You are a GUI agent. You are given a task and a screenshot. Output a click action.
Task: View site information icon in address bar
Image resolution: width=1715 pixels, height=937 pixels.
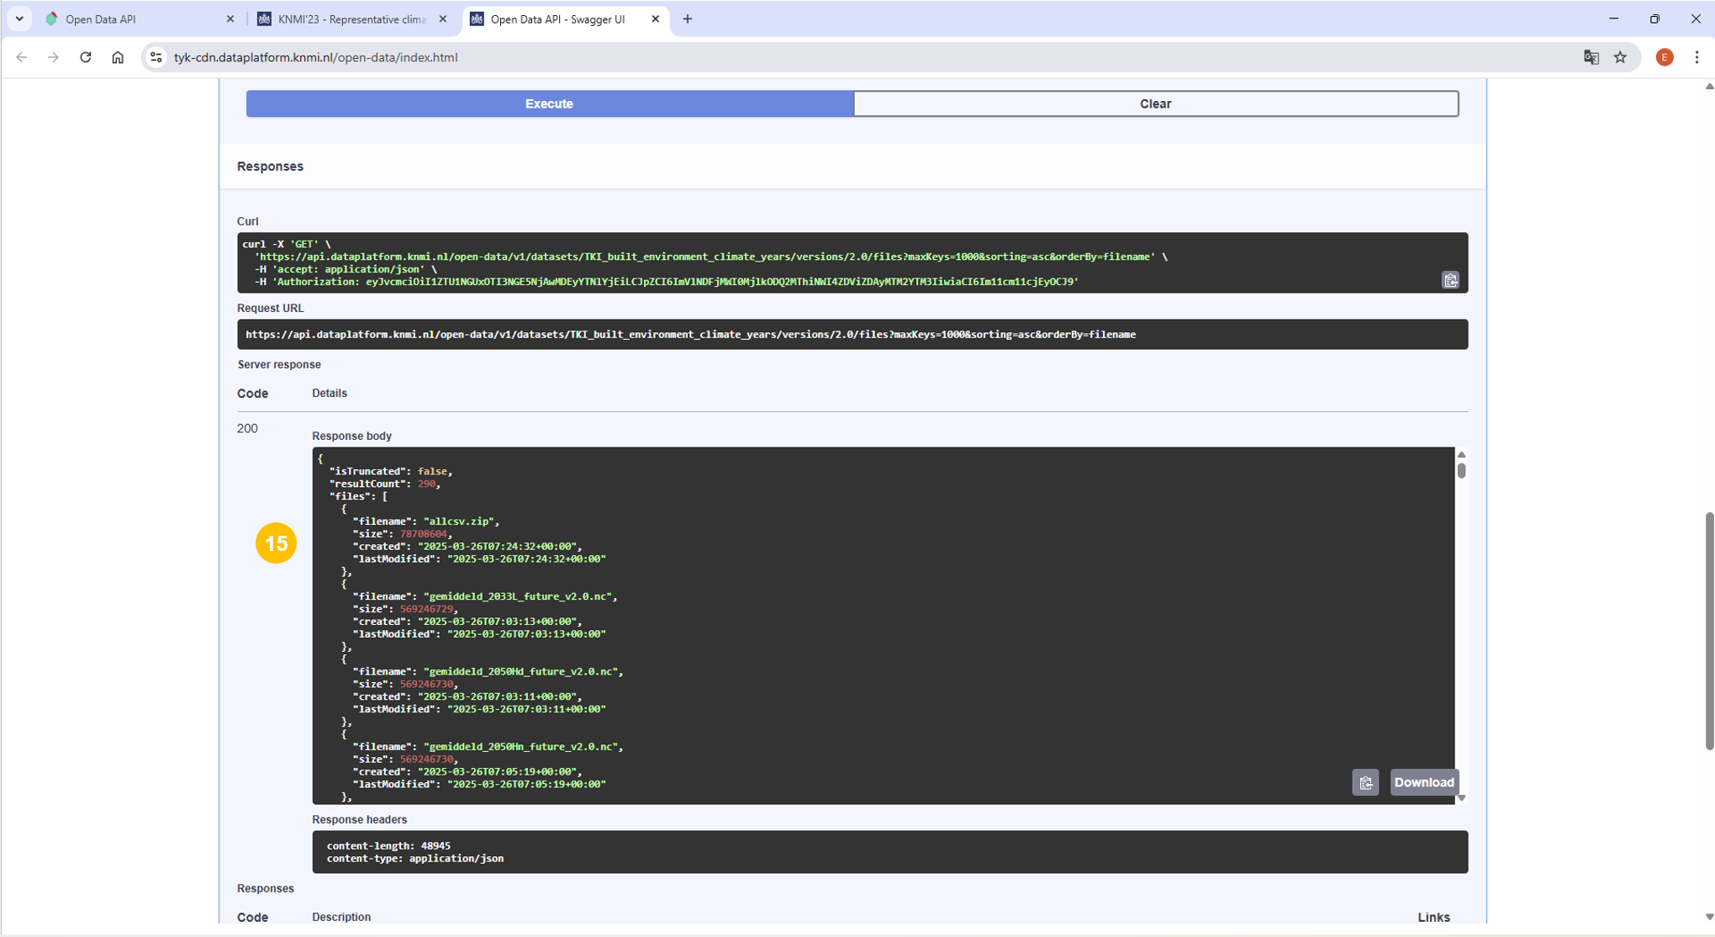[156, 57]
